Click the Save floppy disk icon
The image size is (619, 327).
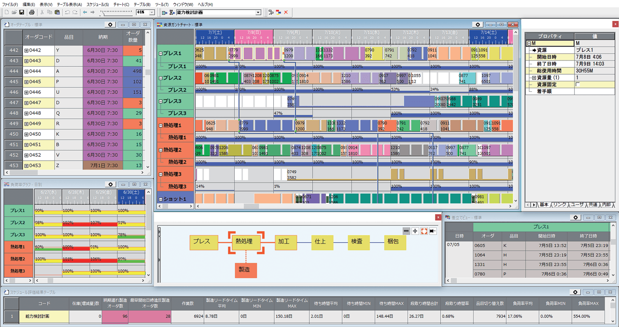coord(21,12)
